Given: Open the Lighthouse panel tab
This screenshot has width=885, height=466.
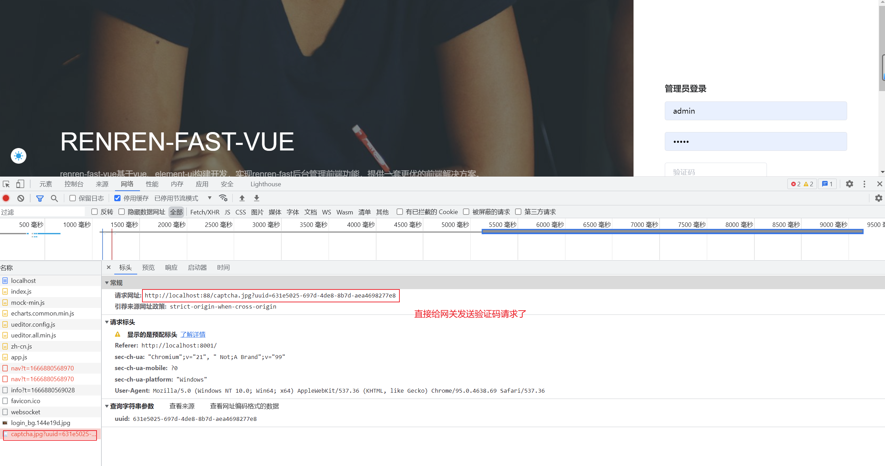Looking at the screenshot, I should 266,184.
